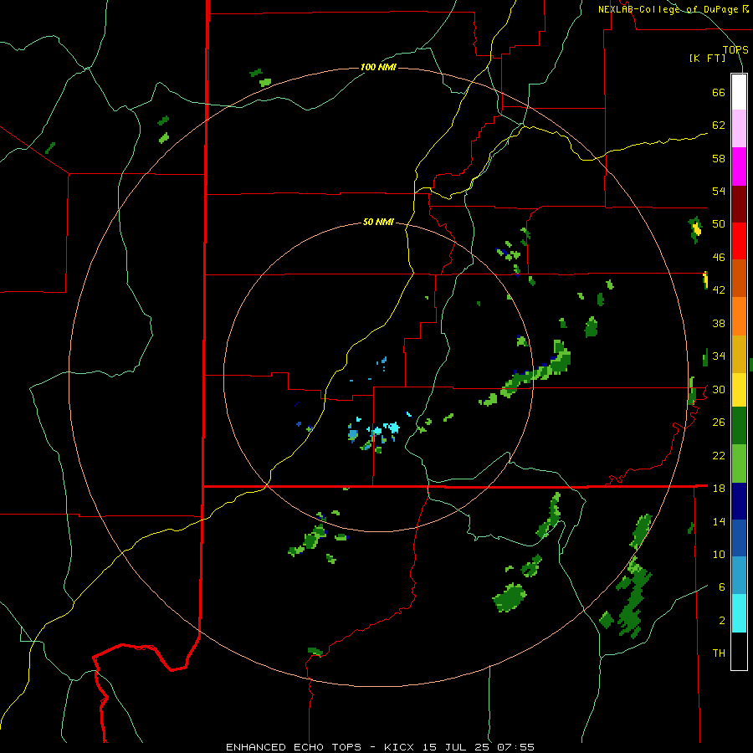The height and width of the screenshot is (753, 753).
Task: Click the legend value 2
Action: 722,621
